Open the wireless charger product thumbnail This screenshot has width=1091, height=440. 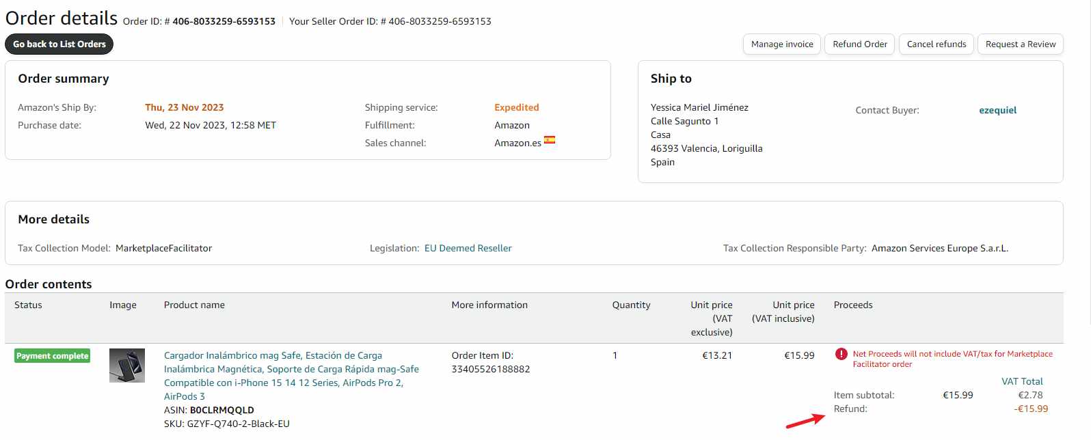coord(127,366)
